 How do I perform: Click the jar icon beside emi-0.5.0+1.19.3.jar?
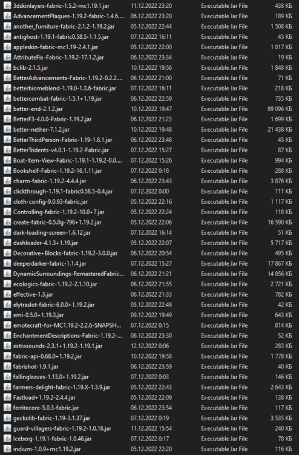[x=7, y=315]
